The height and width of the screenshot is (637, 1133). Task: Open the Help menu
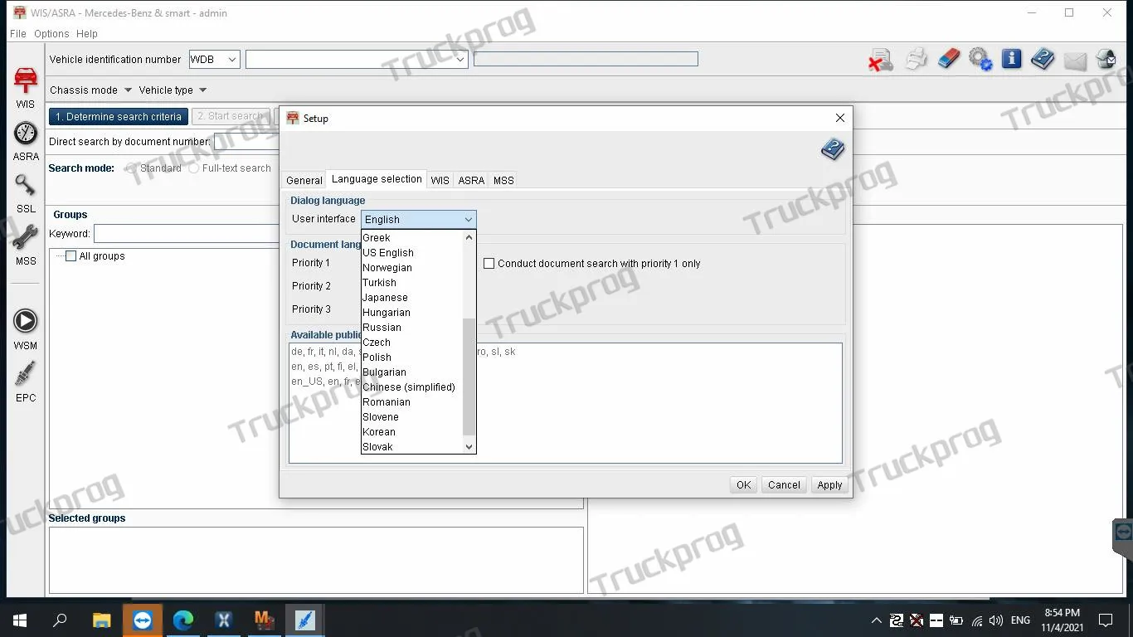pyautogui.click(x=87, y=34)
